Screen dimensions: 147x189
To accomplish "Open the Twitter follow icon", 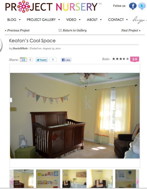I will (142, 6).
